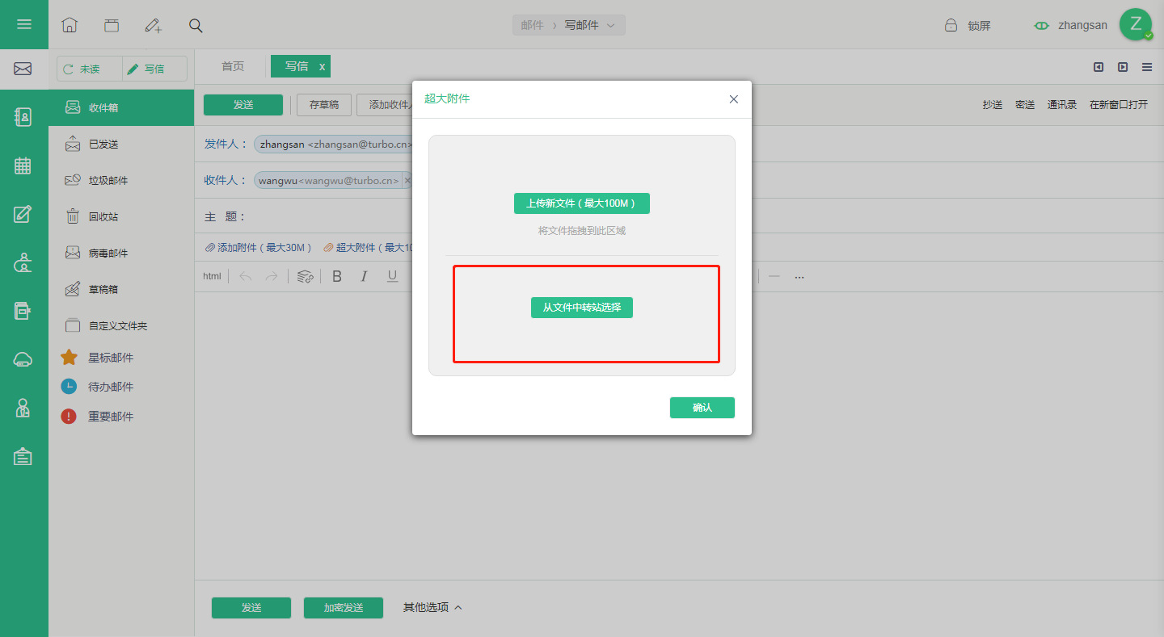Click 添加附件（最大30M） link
Screen dimensions: 1164x637
[259, 248]
